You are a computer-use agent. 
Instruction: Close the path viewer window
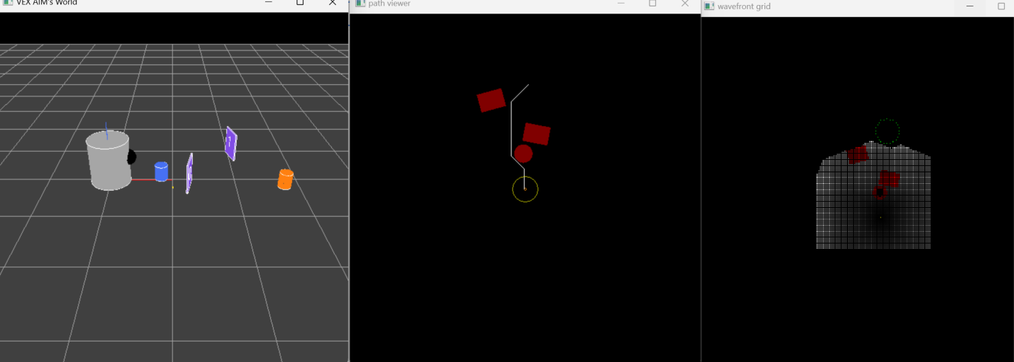(x=684, y=4)
